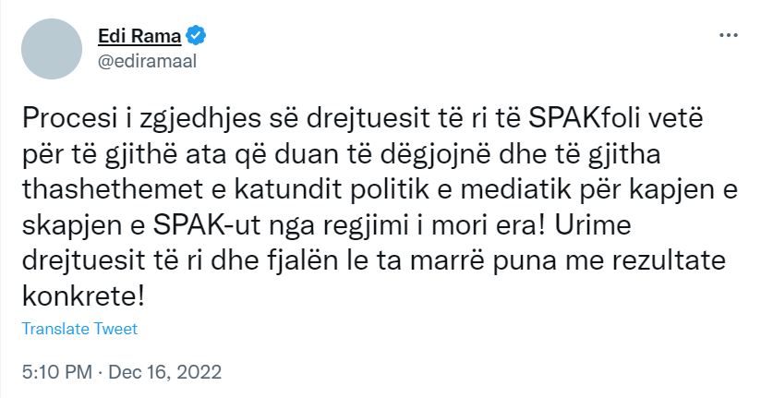
Task: Click the blue verified badge
Action: 197,36
